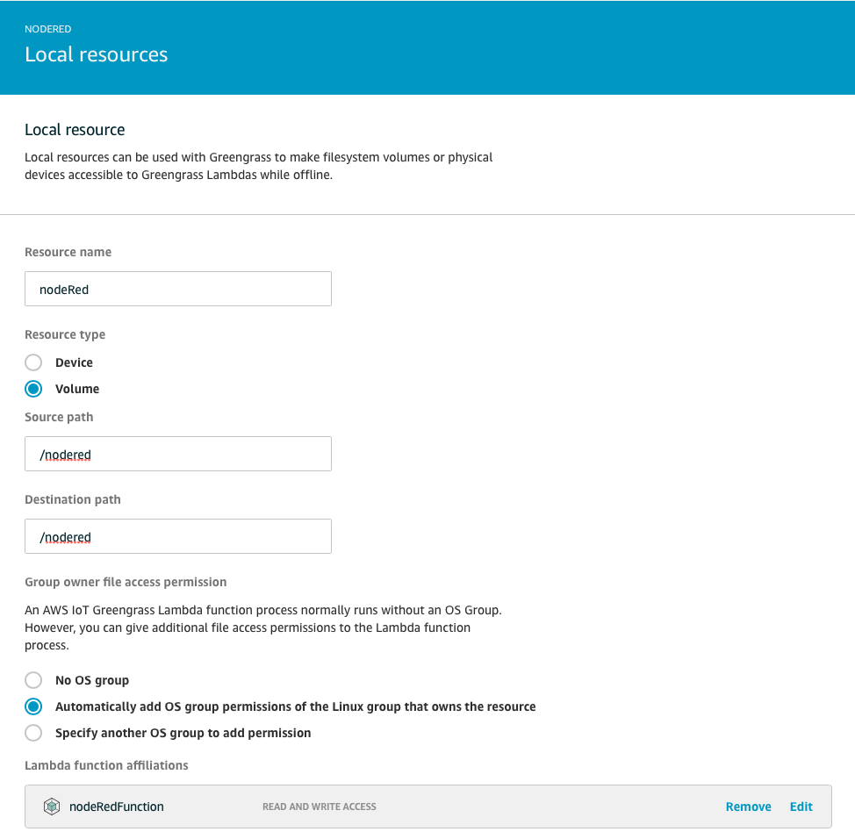The width and height of the screenshot is (855, 839).
Task: Select the Device resource type radio button
Action: (33, 362)
